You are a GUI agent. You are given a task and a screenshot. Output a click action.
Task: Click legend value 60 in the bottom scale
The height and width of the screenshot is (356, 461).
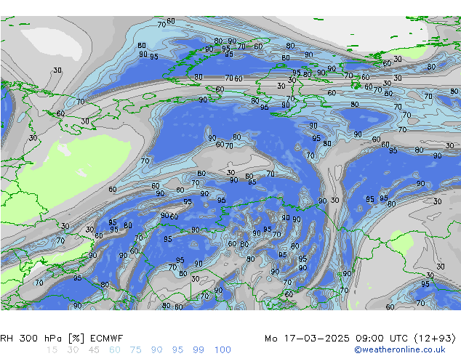115,350
